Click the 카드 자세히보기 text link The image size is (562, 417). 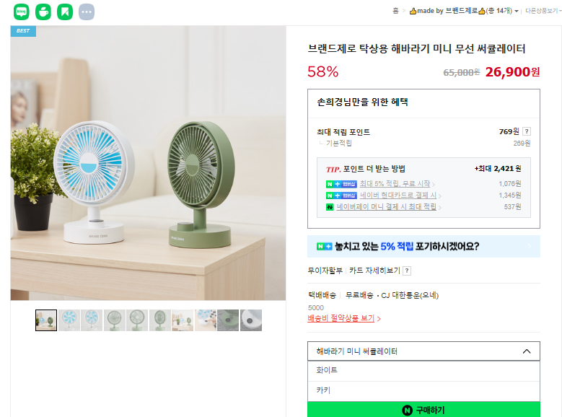pos(374,271)
